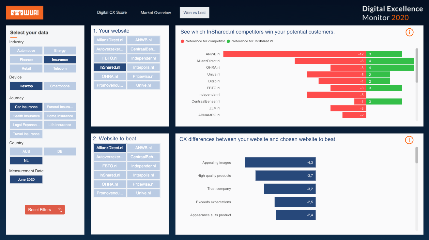Click green AllianzDirect.nl bar showing 4
This screenshot has height=240, width=429.
pyautogui.click(x=390, y=61)
